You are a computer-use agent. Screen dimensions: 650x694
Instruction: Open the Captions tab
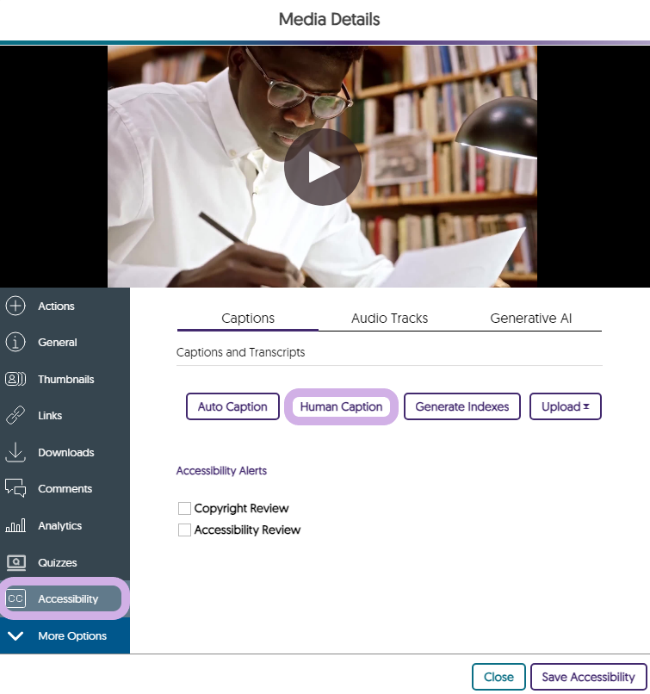pyautogui.click(x=248, y=319)
